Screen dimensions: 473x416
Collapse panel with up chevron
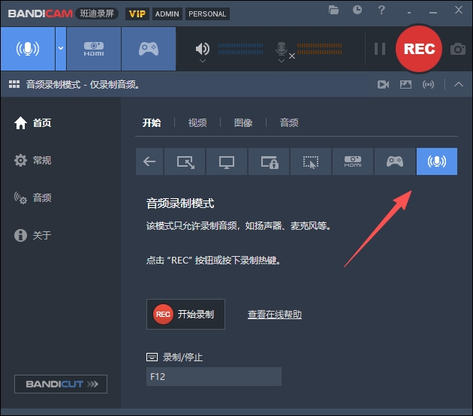pos(459,84)
